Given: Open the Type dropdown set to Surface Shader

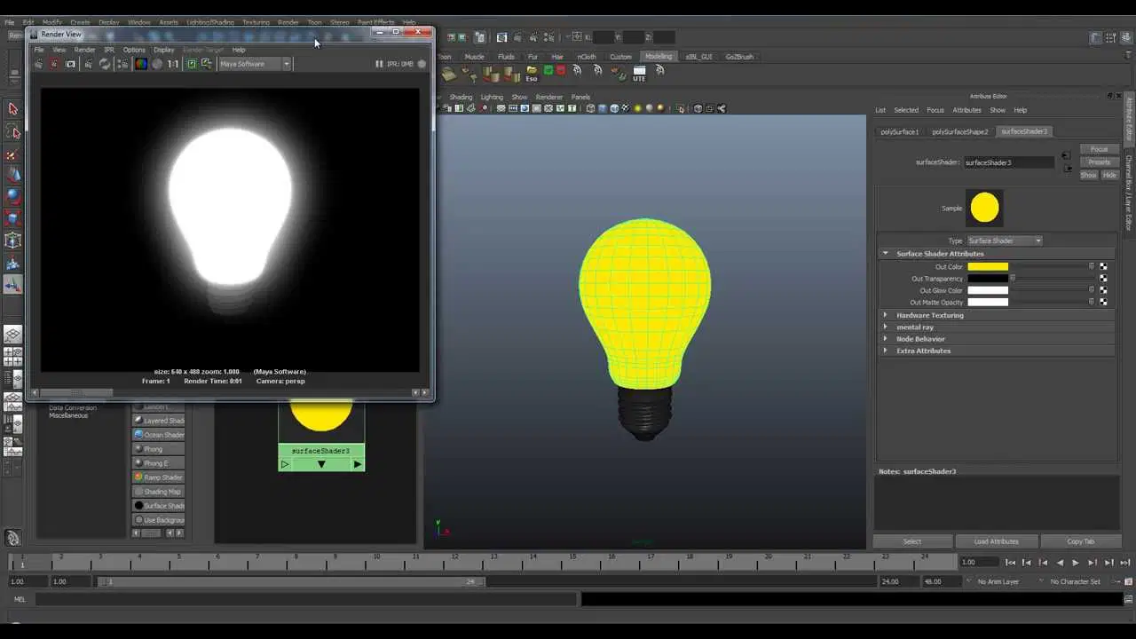Looking at the screenshot, I should tap(1005, 241).
